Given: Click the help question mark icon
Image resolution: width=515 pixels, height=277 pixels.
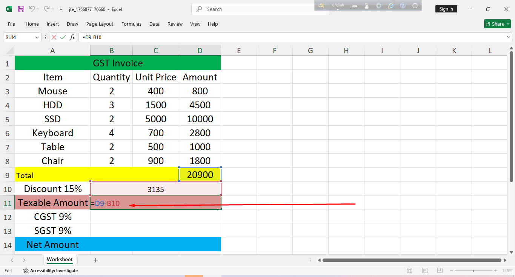Looking at the screenshot, I should tap(403, 6).
